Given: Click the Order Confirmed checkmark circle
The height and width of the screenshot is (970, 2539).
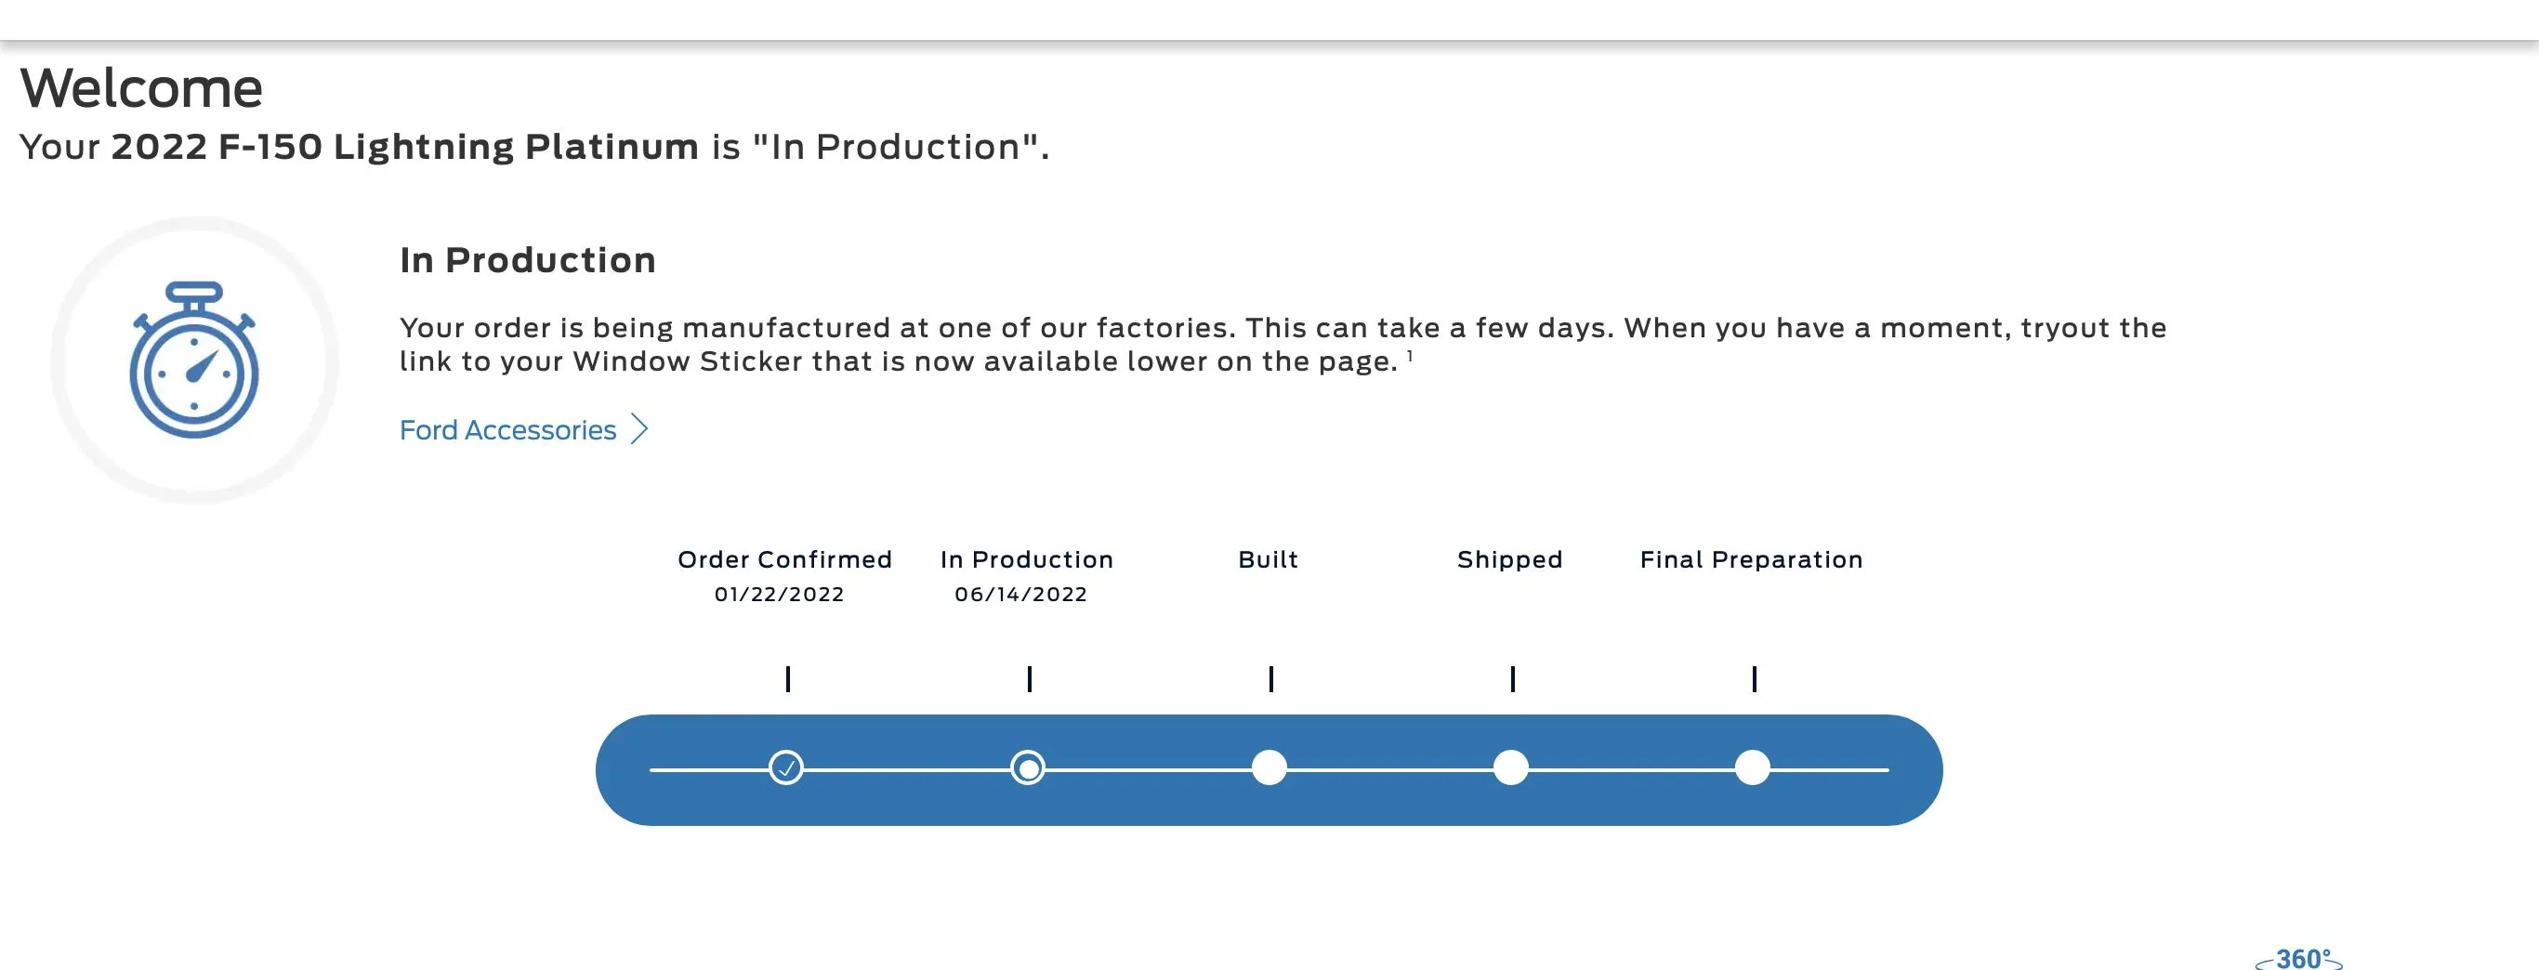Looking at the screenshot, I should point(785,767).
